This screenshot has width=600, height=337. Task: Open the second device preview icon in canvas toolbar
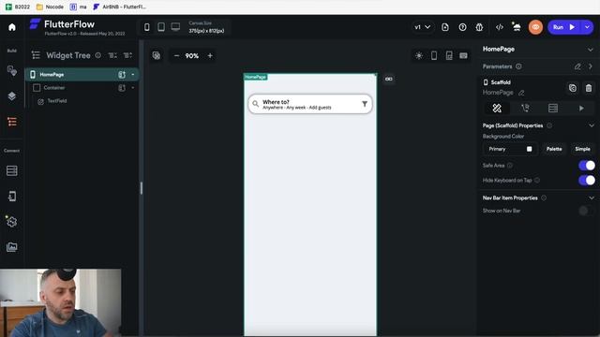pyautogui.click(x=449, y=56)
